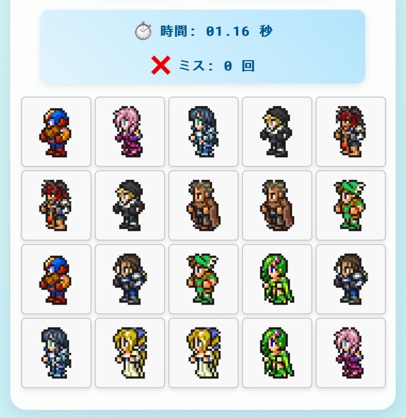
Task: Select the pink-haired girl card in top row
Action: pos(130,132)
